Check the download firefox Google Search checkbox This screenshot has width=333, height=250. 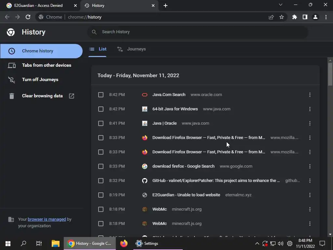pos(101,166)
